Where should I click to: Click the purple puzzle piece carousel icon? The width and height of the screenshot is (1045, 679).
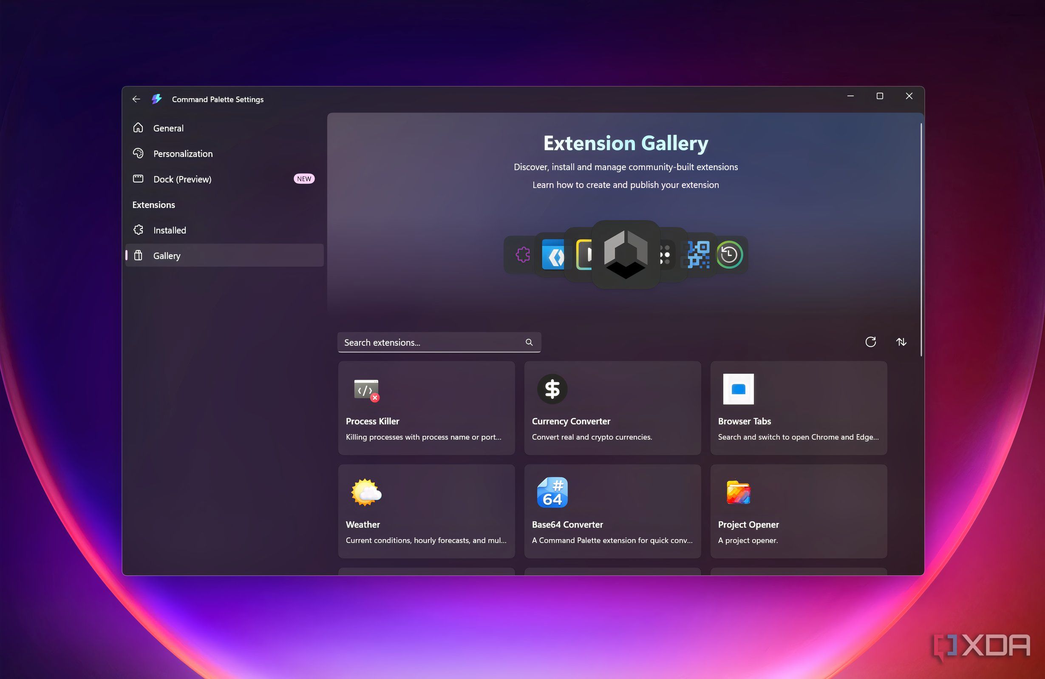click(x=523, y=255)
